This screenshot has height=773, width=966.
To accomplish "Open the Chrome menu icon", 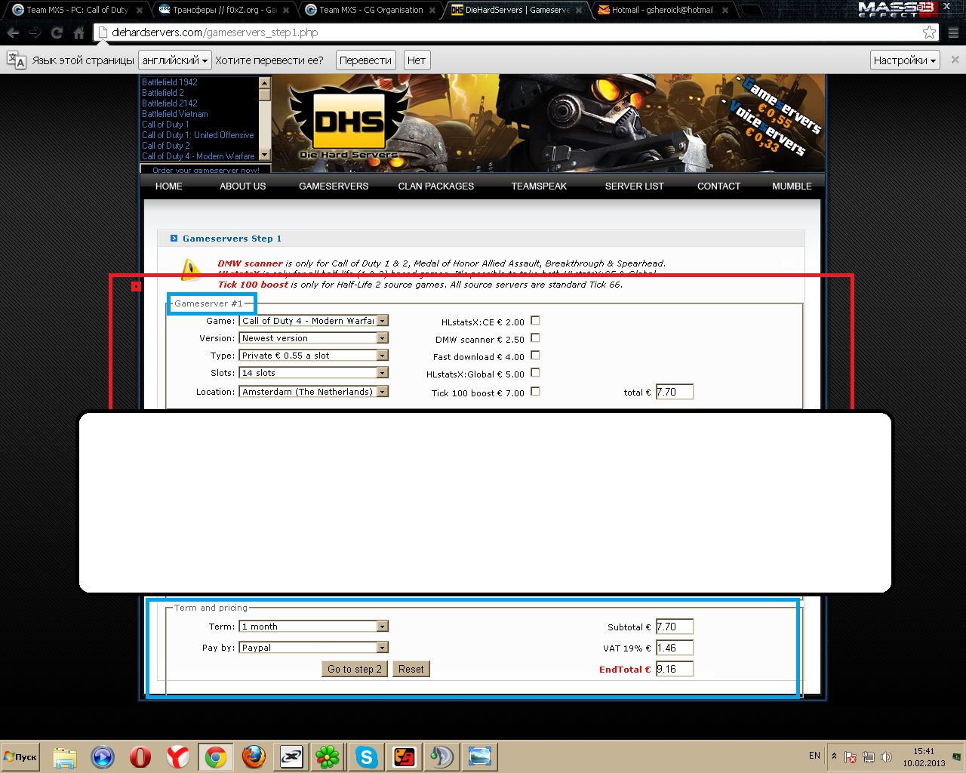I will pyautogui.click(x=954, y=32).
